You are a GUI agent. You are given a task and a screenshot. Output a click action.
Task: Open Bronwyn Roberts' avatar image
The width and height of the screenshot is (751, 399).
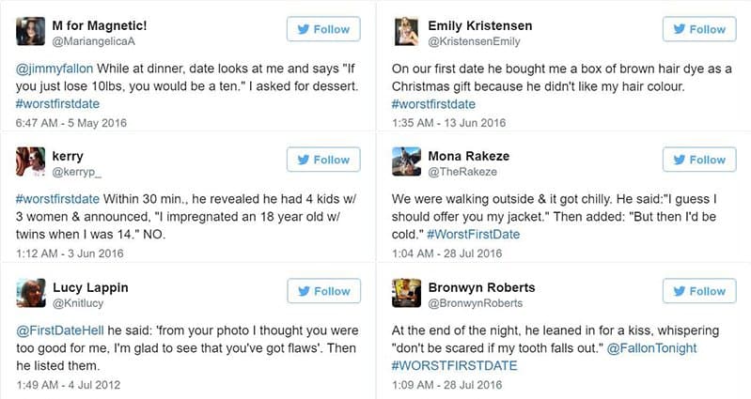pyautogui.click(x=407, y=293)
